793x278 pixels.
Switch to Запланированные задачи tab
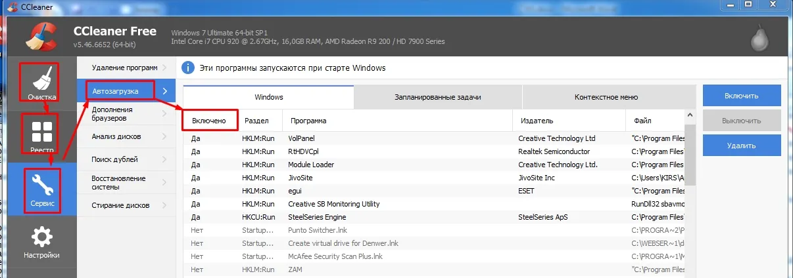click(438, 97)
